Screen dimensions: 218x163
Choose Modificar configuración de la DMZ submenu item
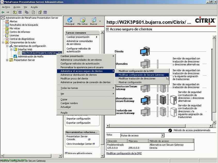pyautogui.click(x=142, y=71)
